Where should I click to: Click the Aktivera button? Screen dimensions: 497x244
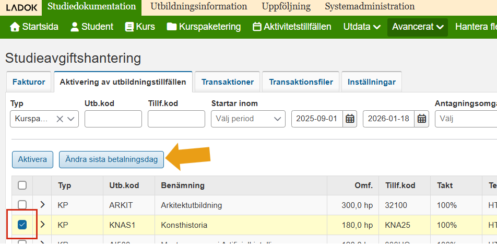click(x=32, y=159)
